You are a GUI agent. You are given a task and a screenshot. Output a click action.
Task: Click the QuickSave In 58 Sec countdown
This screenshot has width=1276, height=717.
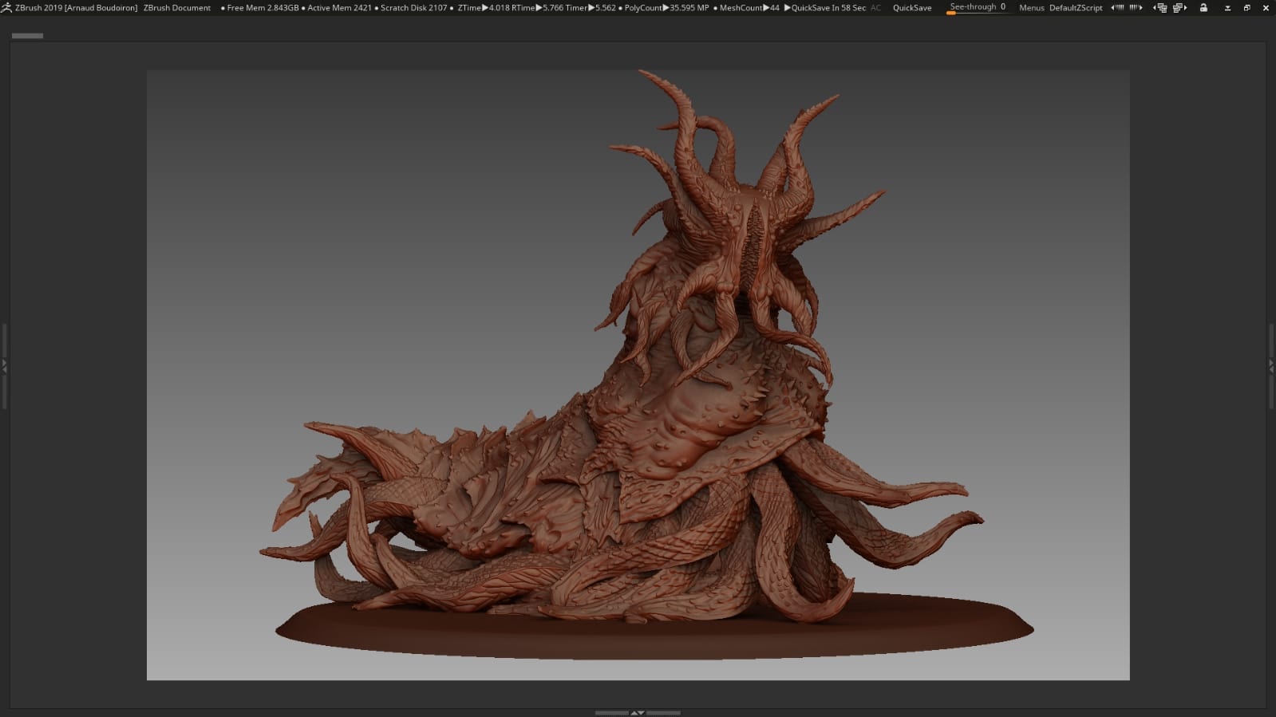(828, 7)
